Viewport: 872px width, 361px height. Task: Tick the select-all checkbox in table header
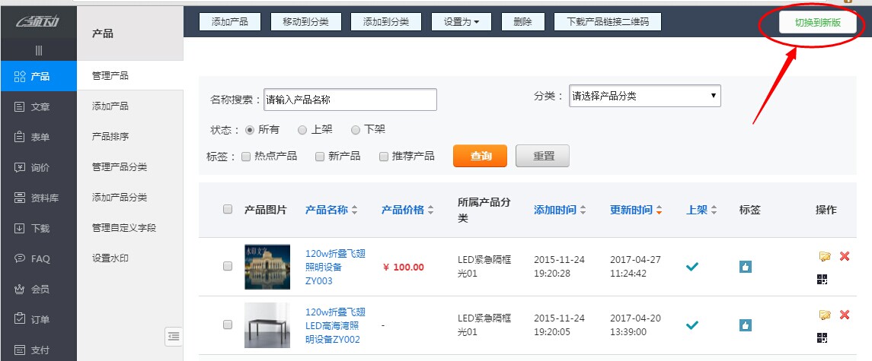coord(228,210)
